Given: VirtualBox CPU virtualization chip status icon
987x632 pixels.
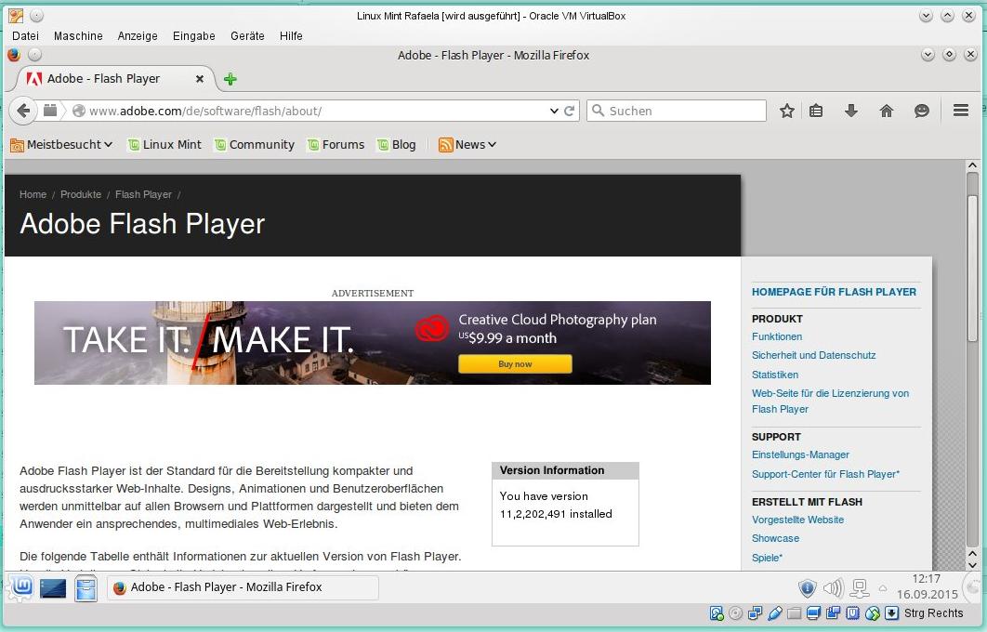Looking at the screenshot, I should coord(853,613).
